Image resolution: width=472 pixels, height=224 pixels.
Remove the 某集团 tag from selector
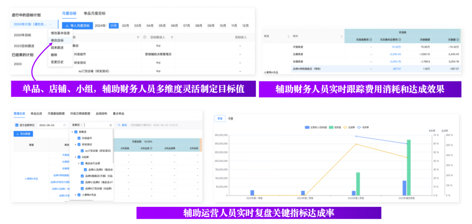[x=81, y=125]
